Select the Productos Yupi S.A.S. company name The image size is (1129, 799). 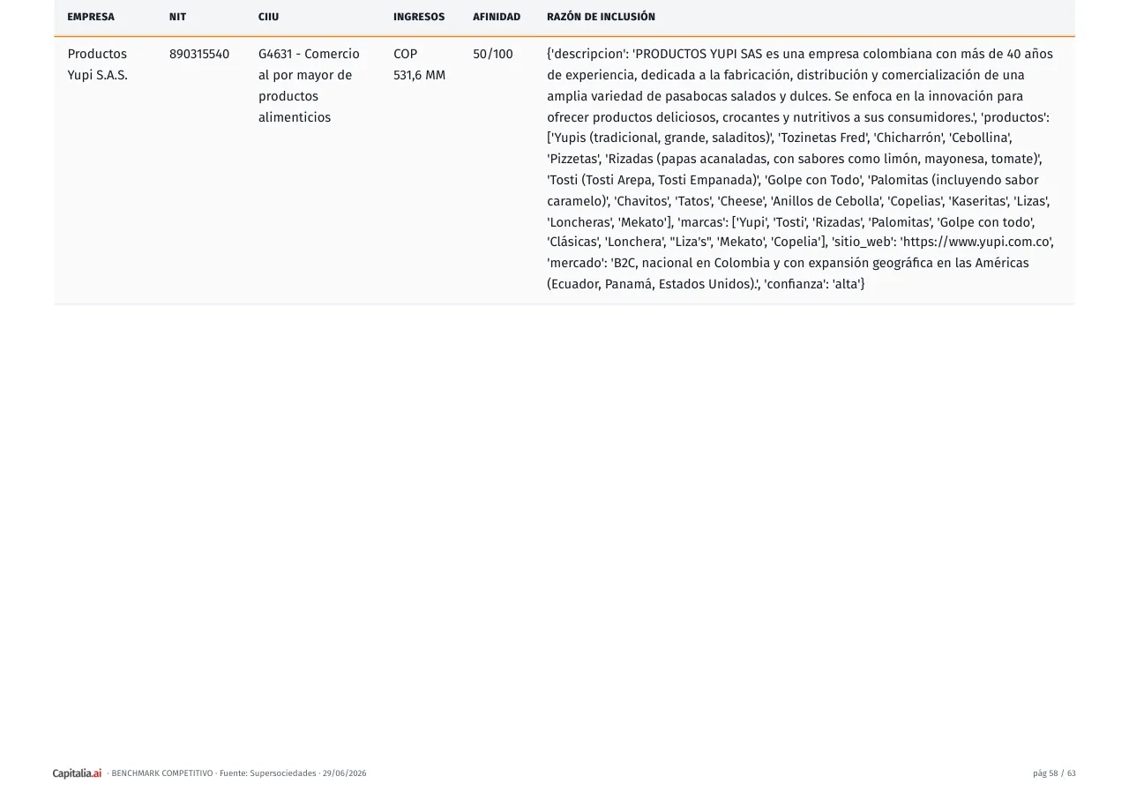(98, 64)
